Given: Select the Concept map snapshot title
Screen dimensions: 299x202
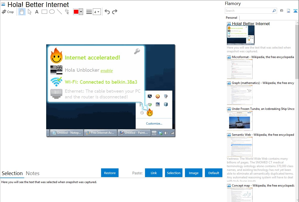Looking at the screenshot, I should coord(263,185).
